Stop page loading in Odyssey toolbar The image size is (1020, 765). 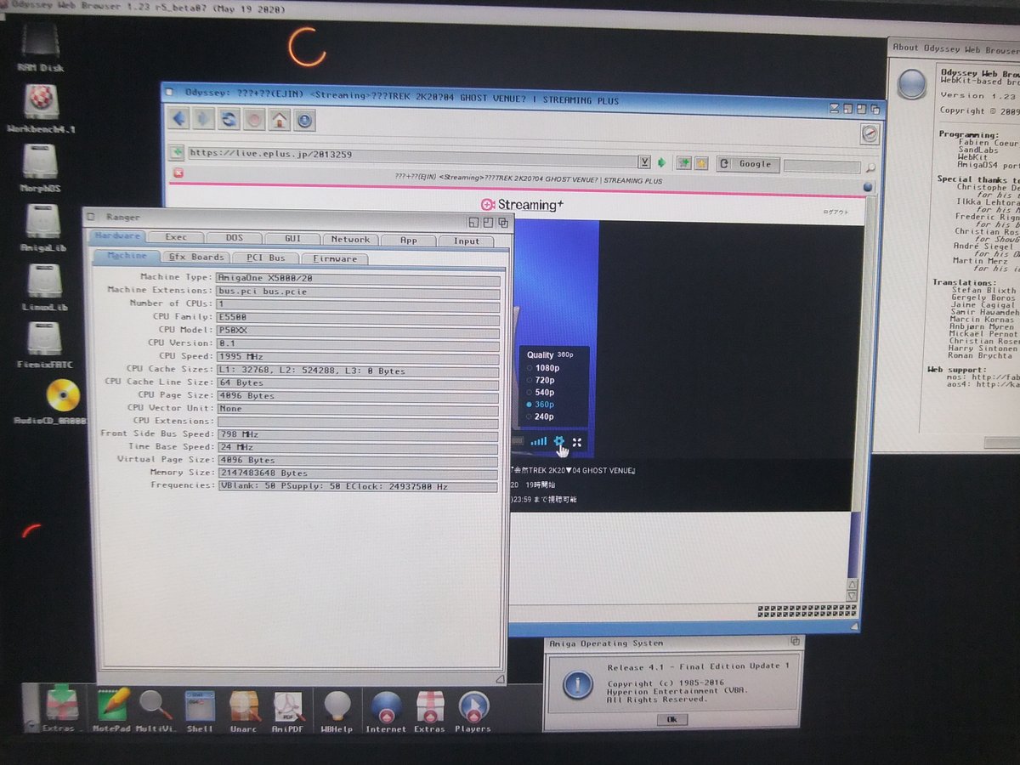pos(254,120)
